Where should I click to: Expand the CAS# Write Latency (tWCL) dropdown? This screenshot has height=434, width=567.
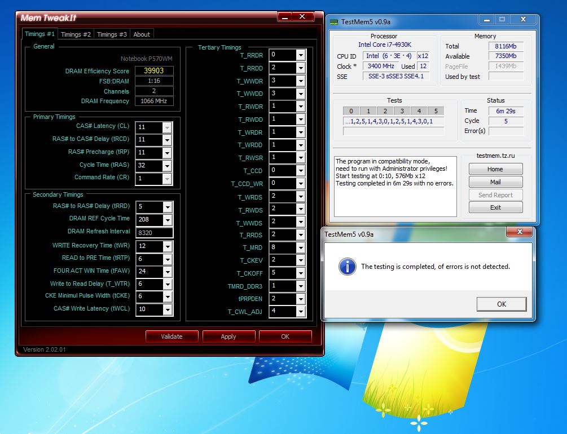[168, 309]
